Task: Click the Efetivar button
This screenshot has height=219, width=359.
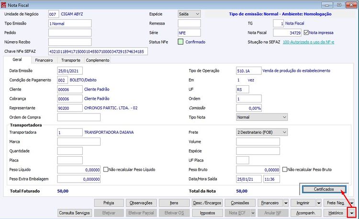Action: (109, 213)
